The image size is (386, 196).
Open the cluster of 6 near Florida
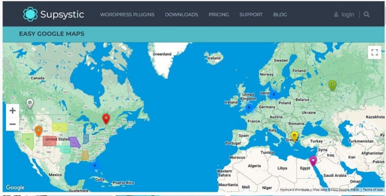point(95,165)
